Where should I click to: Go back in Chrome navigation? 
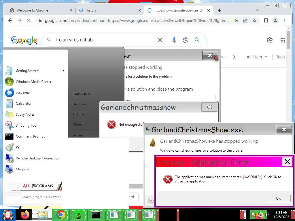(10, 20)
